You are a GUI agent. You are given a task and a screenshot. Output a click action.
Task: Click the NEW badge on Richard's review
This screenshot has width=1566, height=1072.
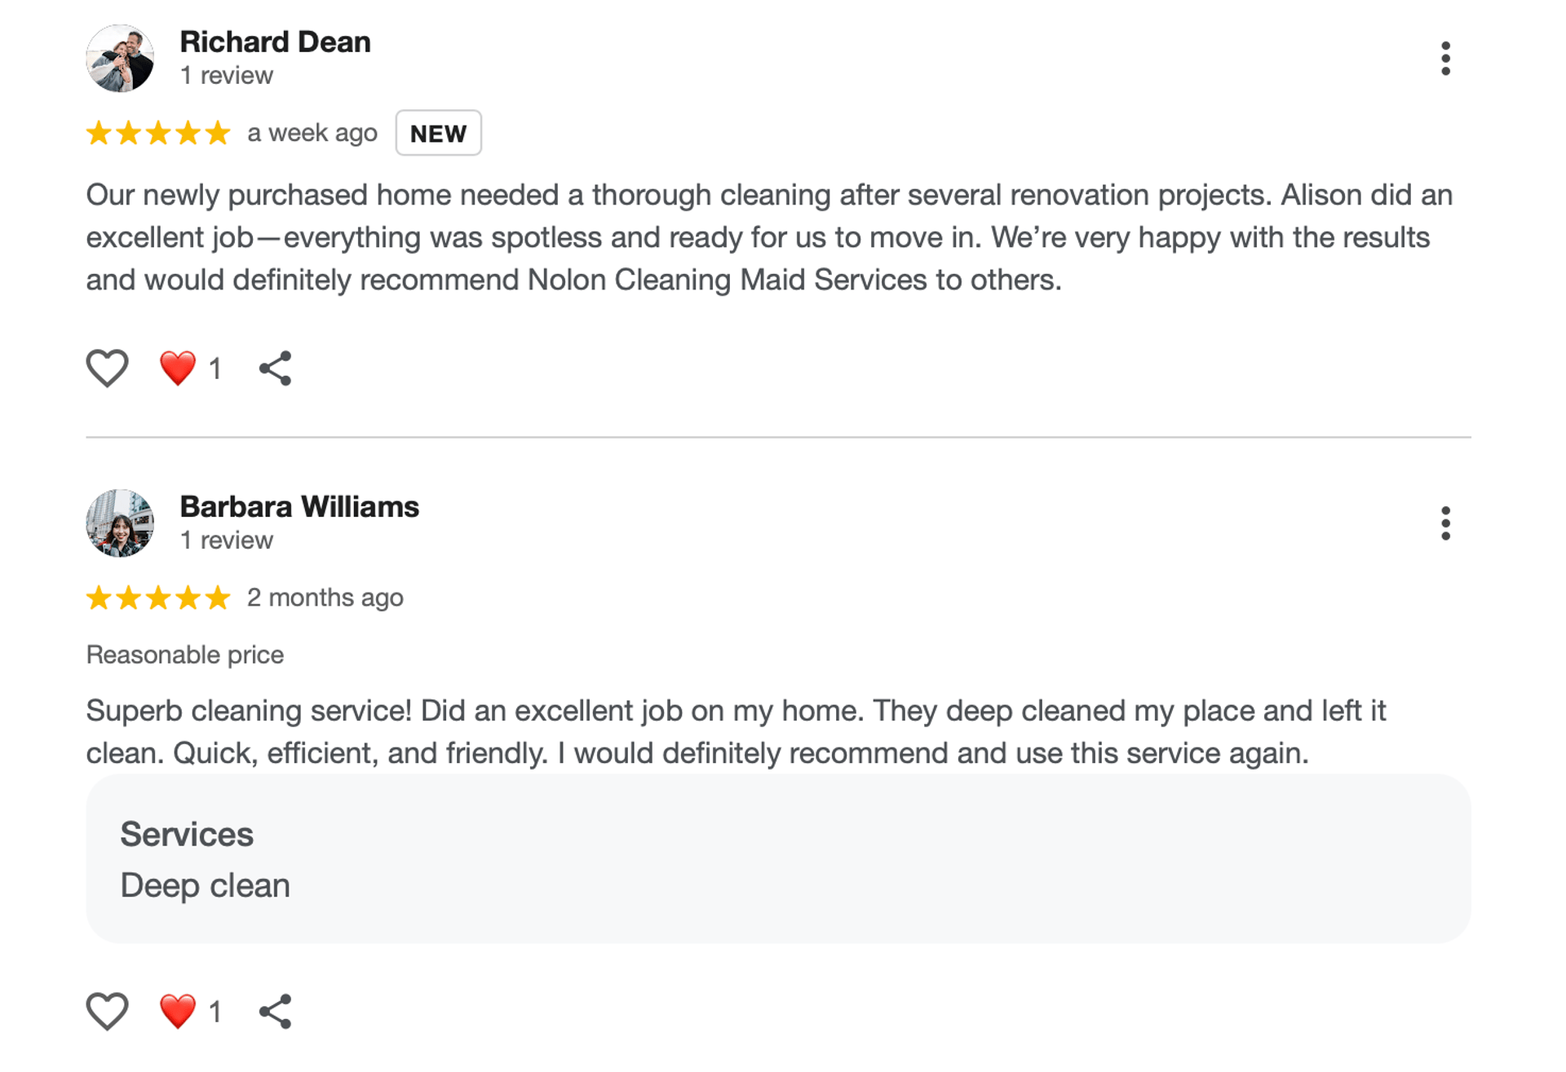438,133
